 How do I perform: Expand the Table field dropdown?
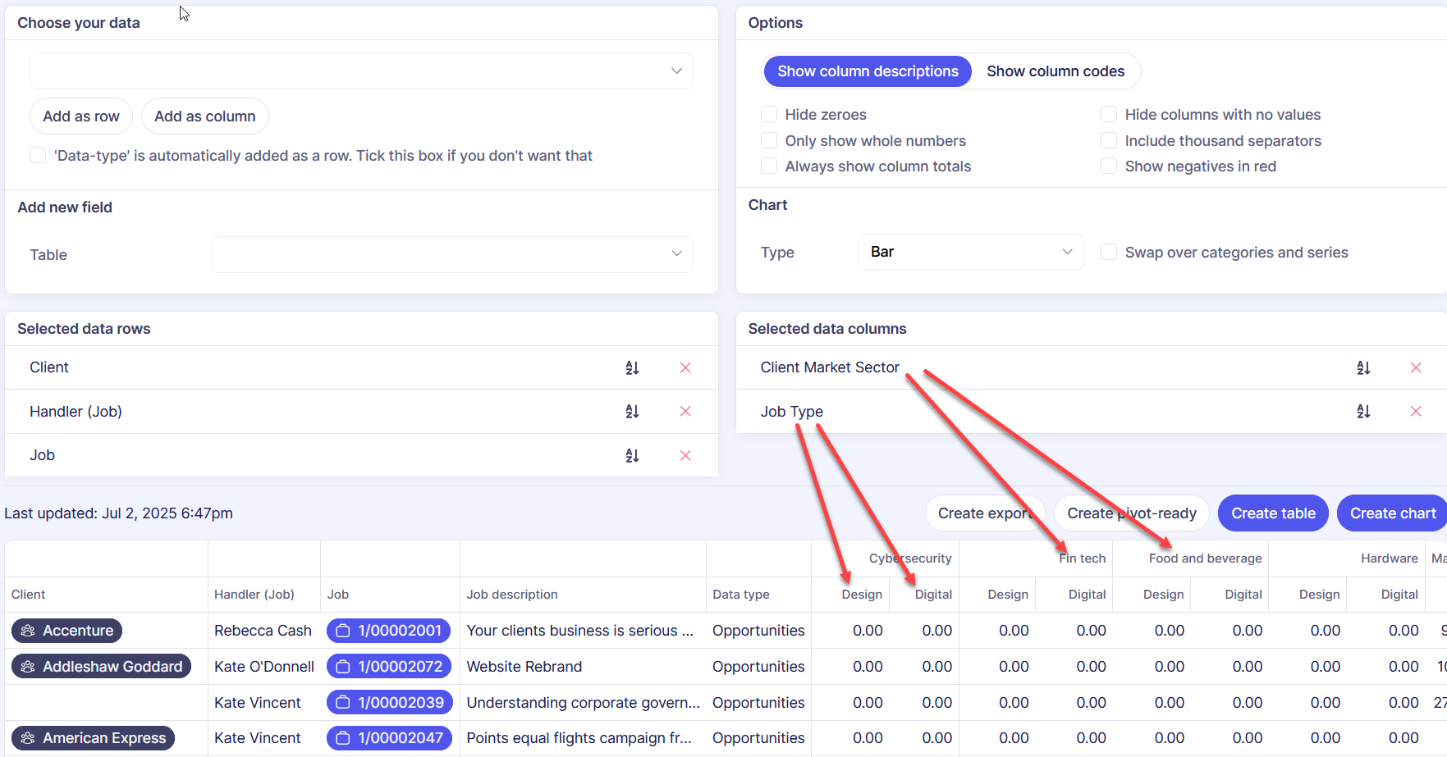pyautogui.click(x=452, y=254)
